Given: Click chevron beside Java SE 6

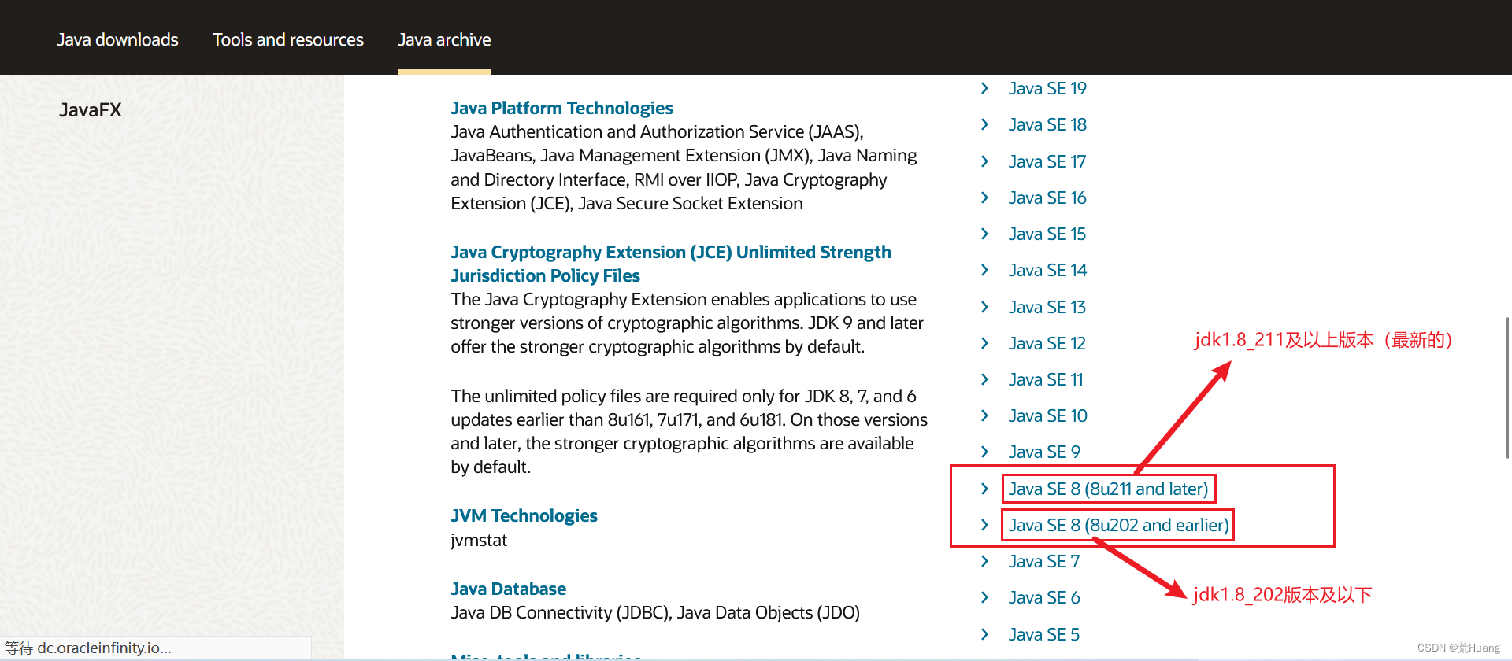Looking at the screenshot, I should point(984,597).
